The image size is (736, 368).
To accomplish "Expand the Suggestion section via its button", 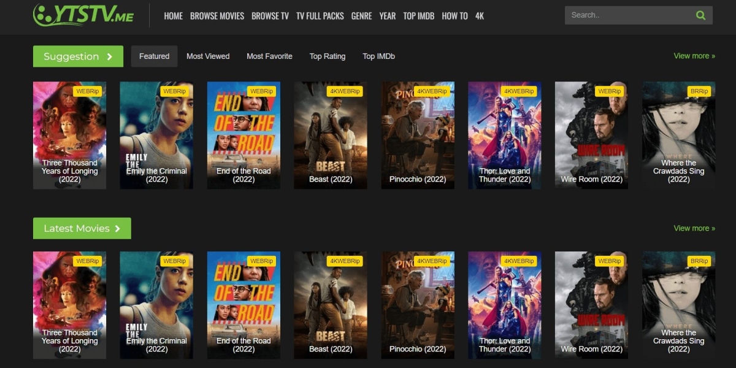I will pos(78,56).
